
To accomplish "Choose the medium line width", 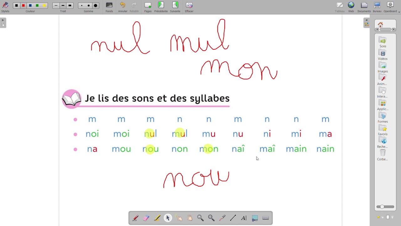I will point(63,6).
